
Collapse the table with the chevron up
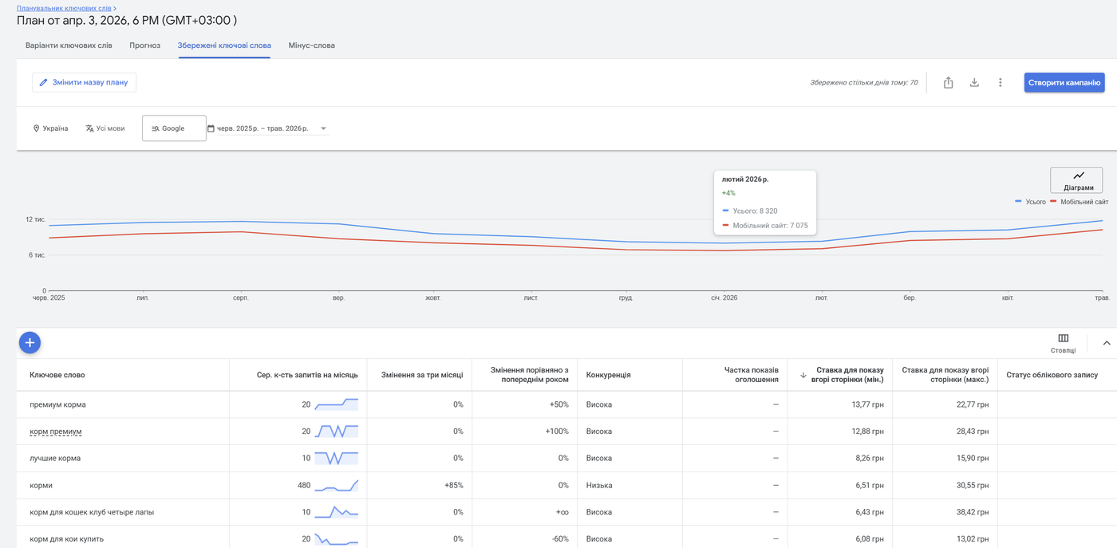(x=1106, y=343)
